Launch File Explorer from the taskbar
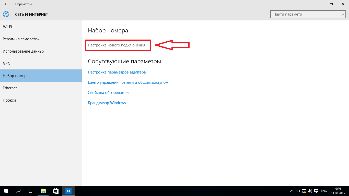Viewport: 349px width, 196px height. click(x=43, y=191)
